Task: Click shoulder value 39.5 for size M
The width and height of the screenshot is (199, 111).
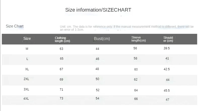Action: (167, 48)
